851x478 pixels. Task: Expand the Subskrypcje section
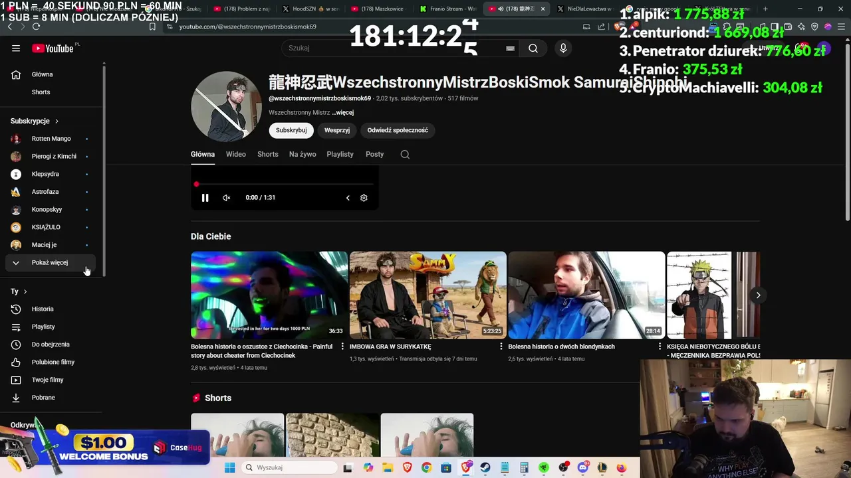[x=35, y=121]
